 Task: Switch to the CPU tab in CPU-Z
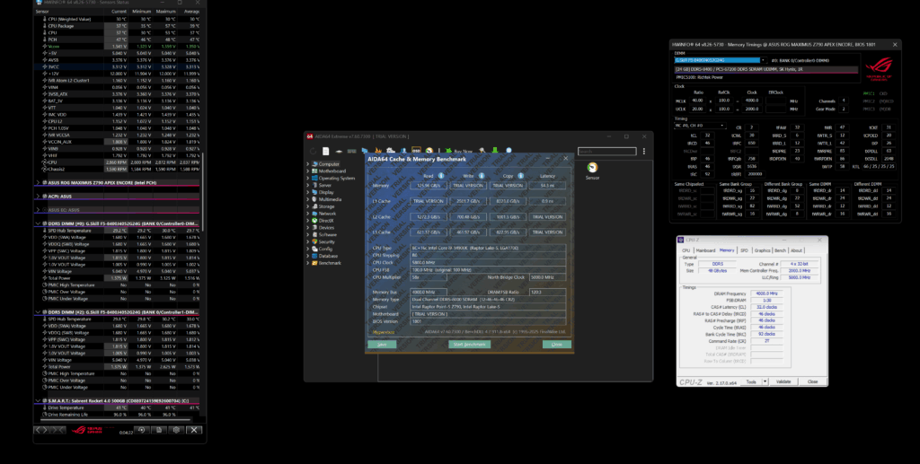point(686,250)
